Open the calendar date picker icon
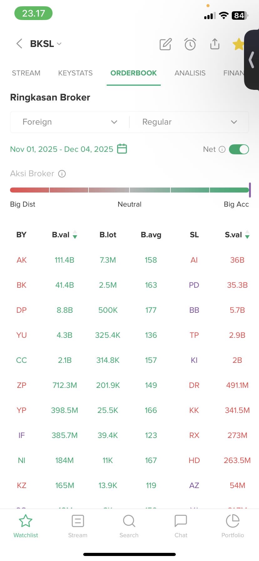Viewport: 259px width, 561px height. (122, 149)
